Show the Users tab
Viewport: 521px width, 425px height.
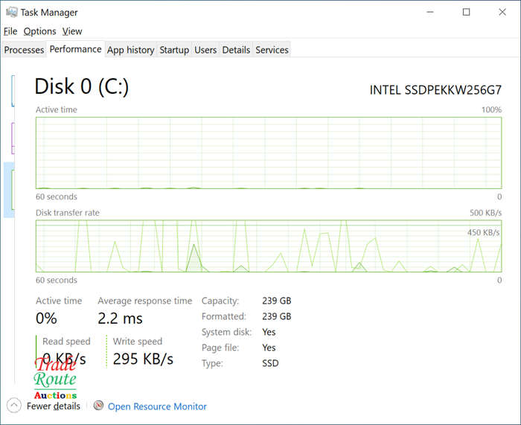205,50
